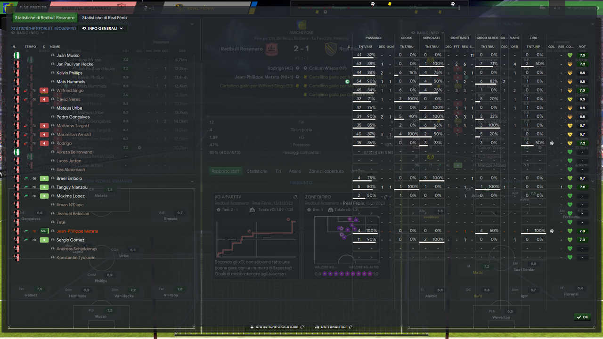Open Juan Musso's player info icon
This screenshot has width=603, height=339.
point(53,56)
